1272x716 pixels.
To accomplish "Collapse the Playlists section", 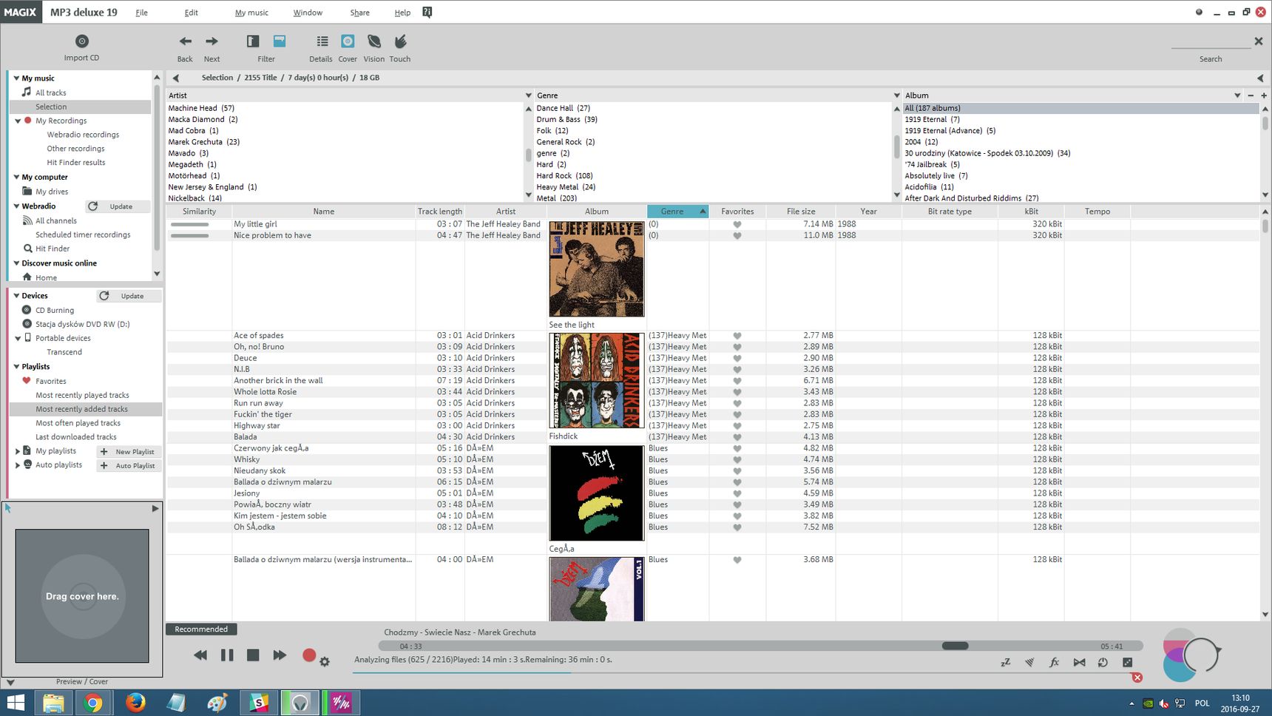I will click(x=16, y=366).
